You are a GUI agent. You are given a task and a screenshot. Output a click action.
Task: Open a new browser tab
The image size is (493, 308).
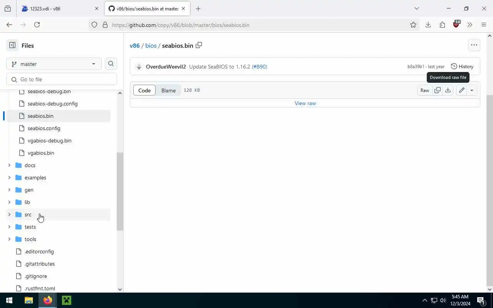[x=198, y=8]
